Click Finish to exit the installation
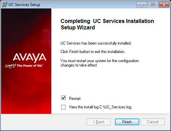 coord(127,122)
